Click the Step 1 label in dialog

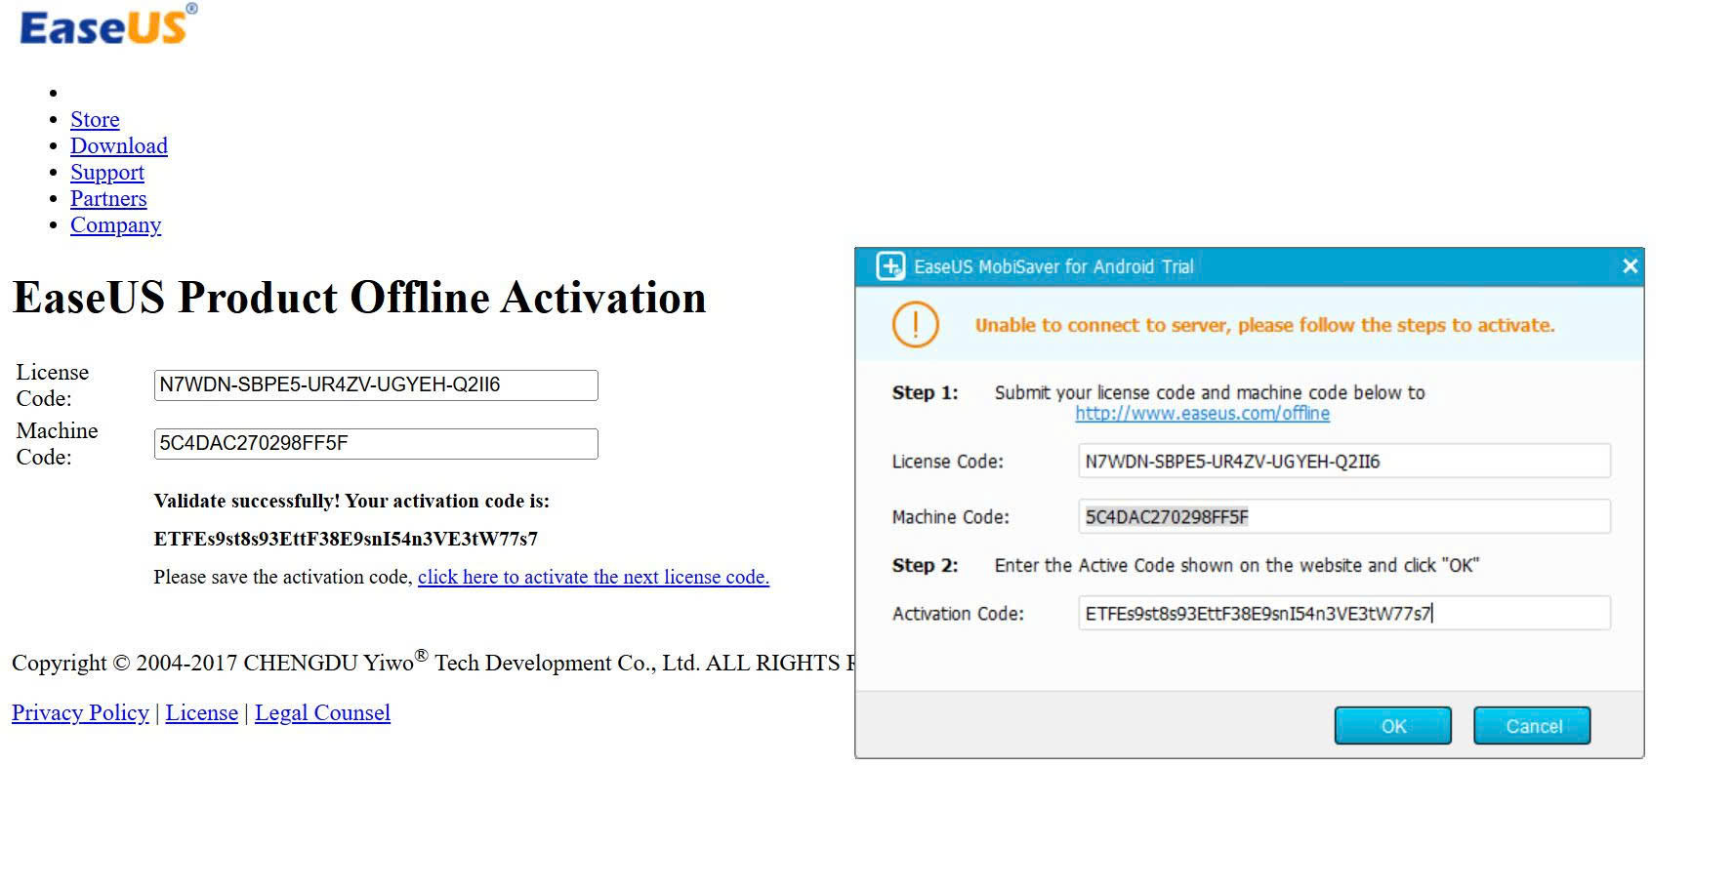tap(925, 393)
